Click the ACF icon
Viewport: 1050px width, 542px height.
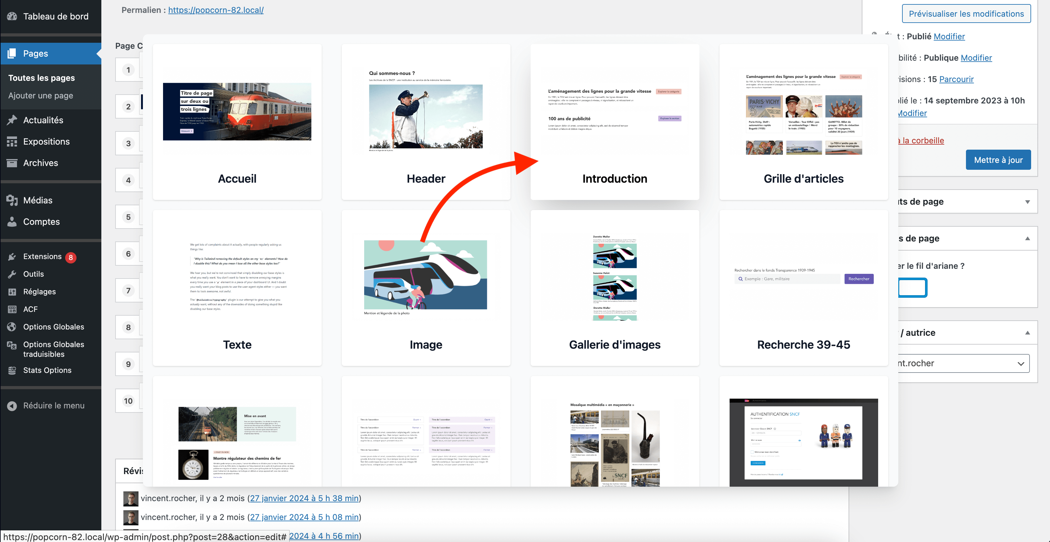(12, 309)
